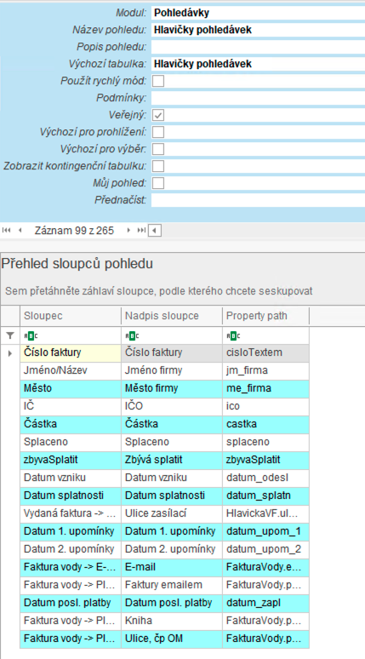Select the Město cell in Sloupec
365x659 pixels.
pos(70,389)
